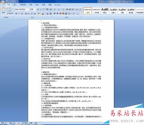Activate the Format Painter (格式刷)
Screen dimensions: 144x125
coord(10,13)
